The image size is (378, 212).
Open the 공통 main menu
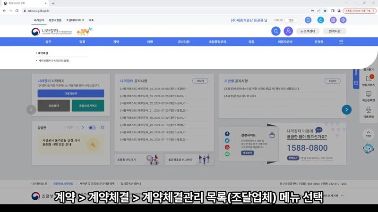coord(251,42)
